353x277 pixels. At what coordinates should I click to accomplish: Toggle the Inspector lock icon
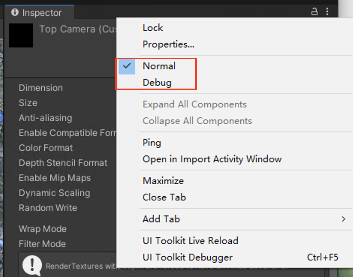(314, 12)
